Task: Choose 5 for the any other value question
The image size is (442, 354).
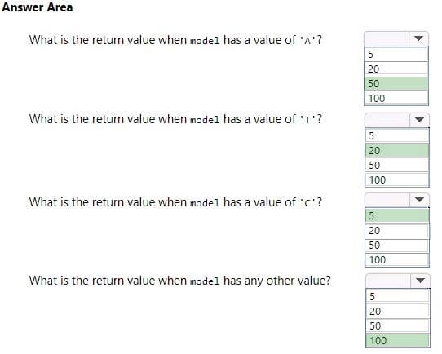Action: (x=398, y=297)
